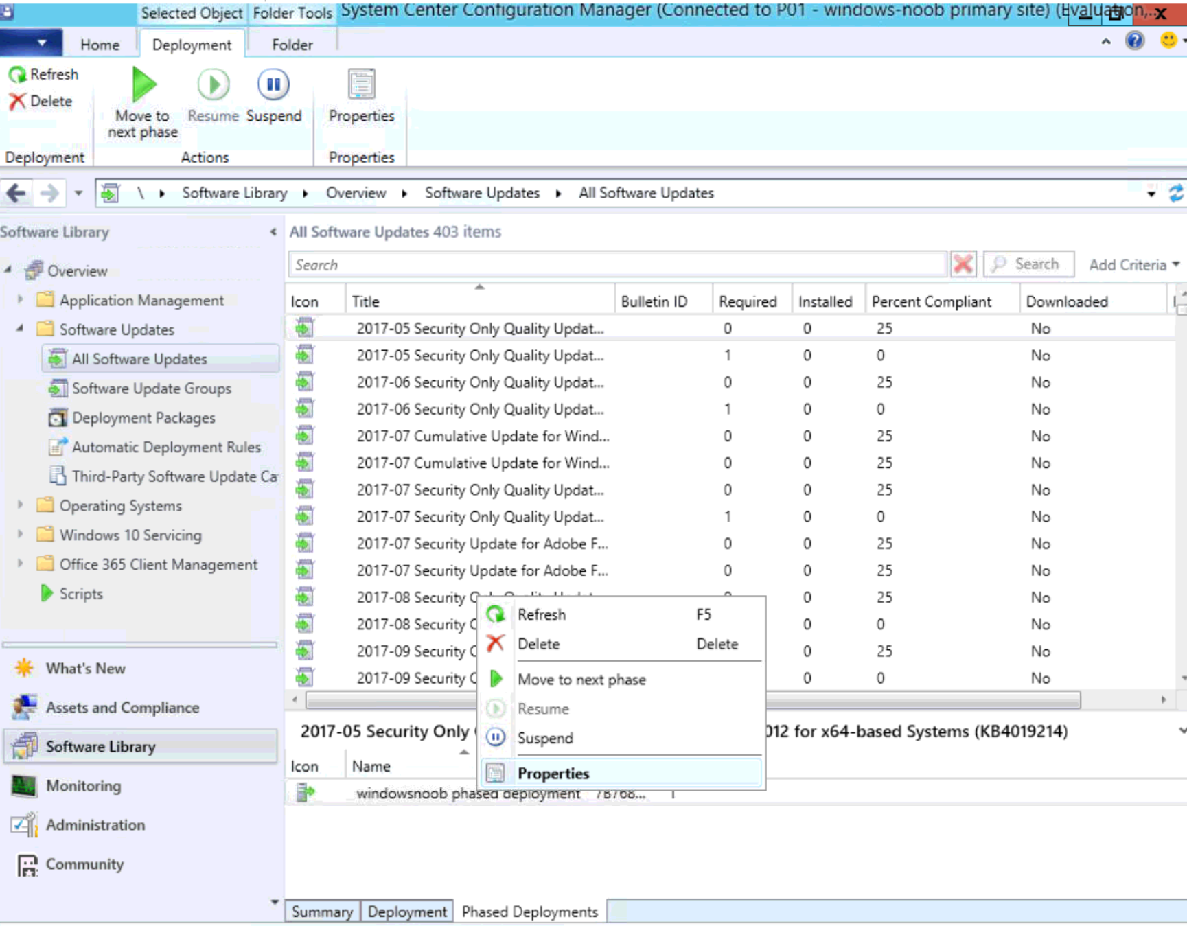
Task: Open Deployment Packages node
Action: [x=143, y=418]
